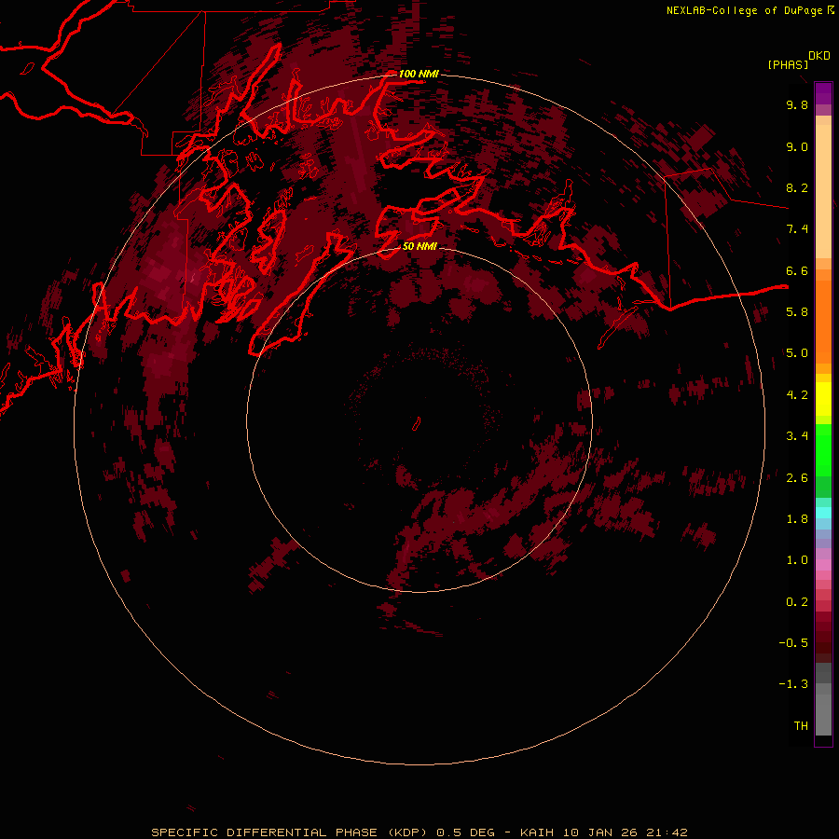Screen dimensions: 839x839
Task: Click the -1.3 value on the color scale
Action: point(793,684)
